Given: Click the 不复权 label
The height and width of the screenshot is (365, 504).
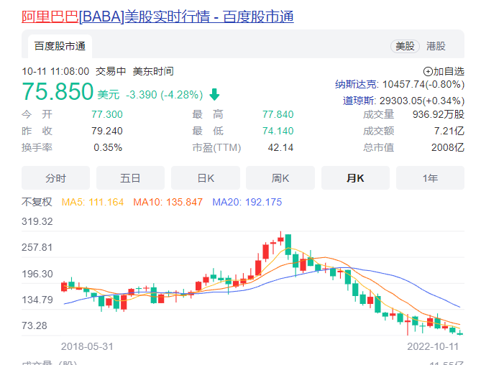Looking at the screenshot, I should (37, 202).
